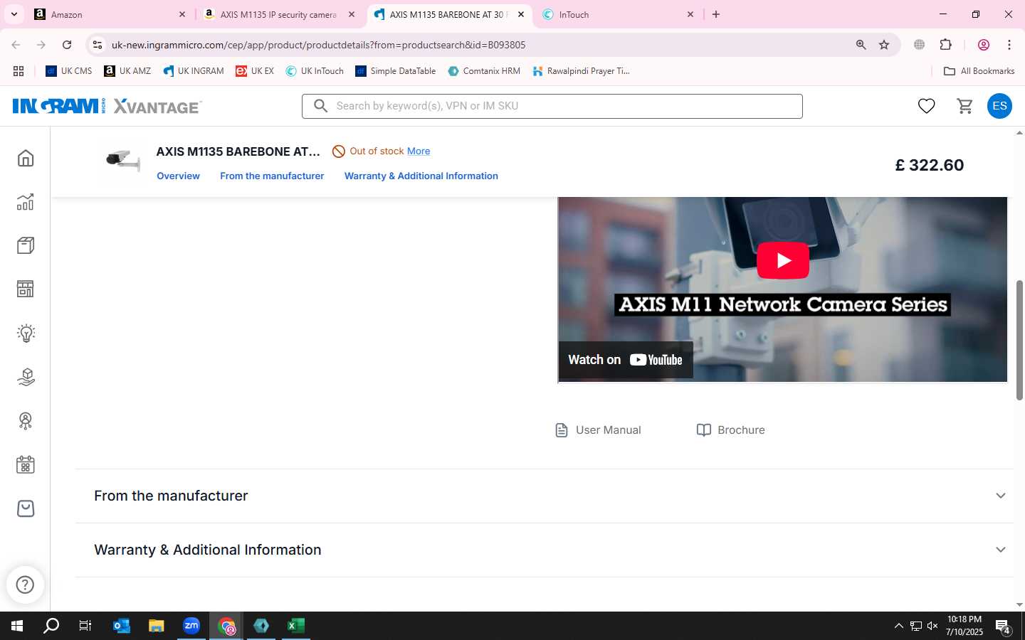Open the Chrome profile icon
Image resolution: width=1025 pixels, height=640 pixels.
click(x=984, y=45)
